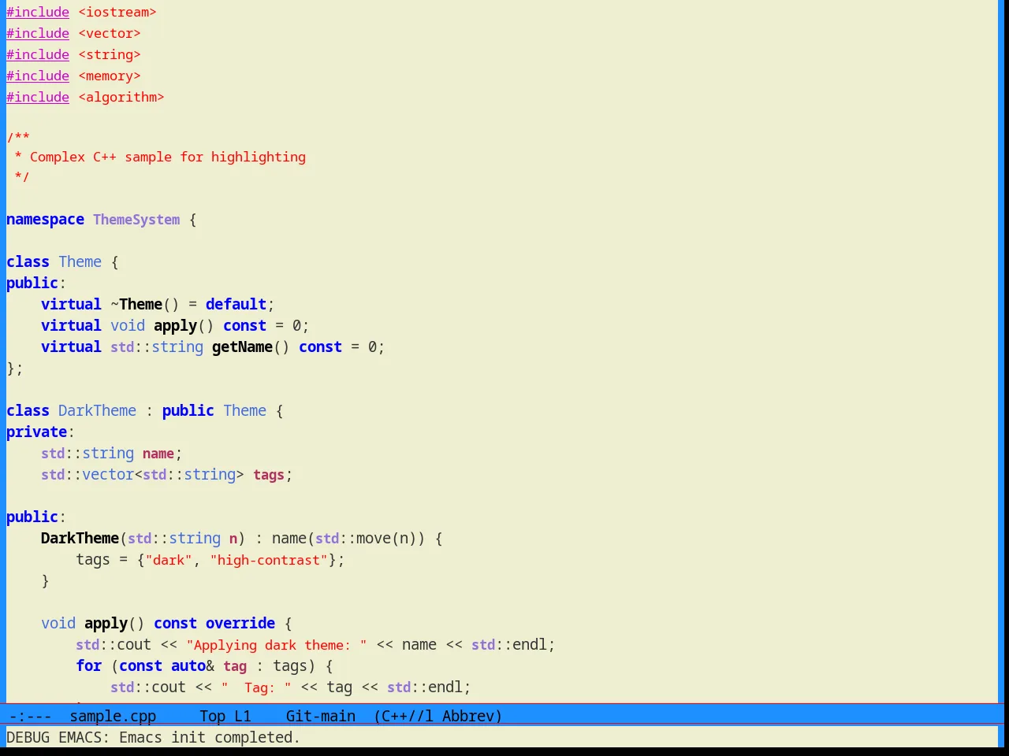Click the -:--- buffer status indicator
The width and height of the screenshot is (1009, 756).
(x=31, y=716)
